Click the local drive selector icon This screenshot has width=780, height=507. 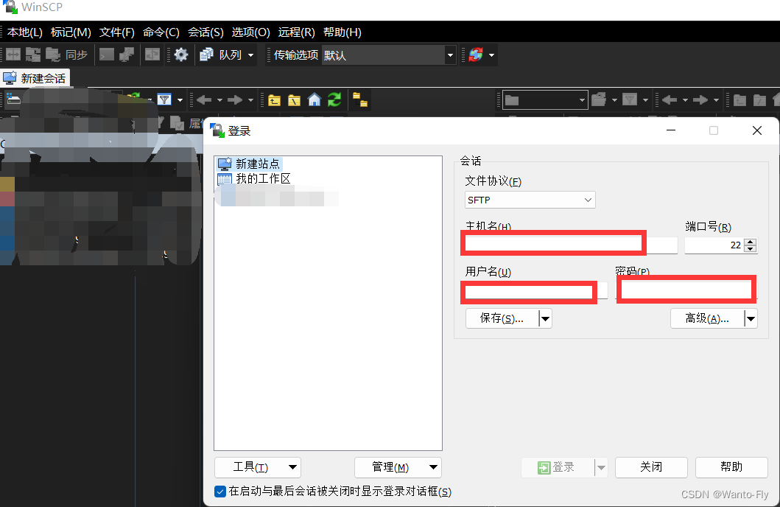point(13,100)
